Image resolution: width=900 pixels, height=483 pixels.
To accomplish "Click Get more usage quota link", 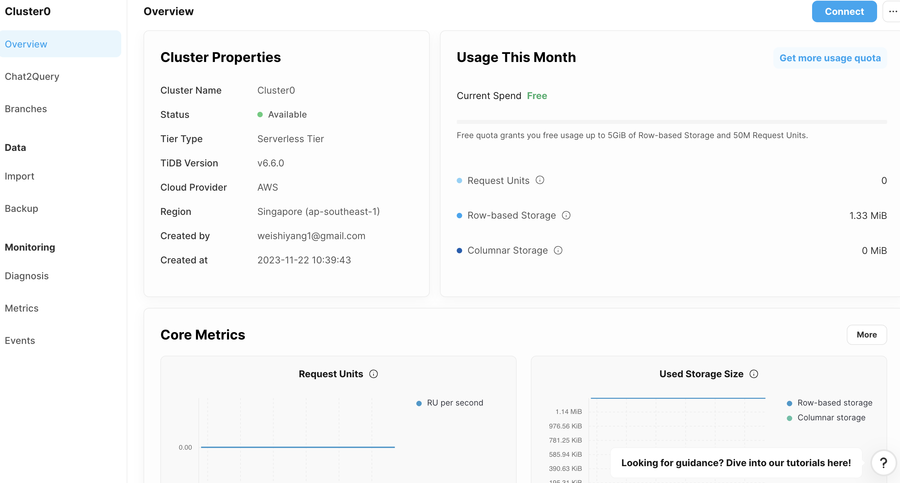I will point(830,58).
